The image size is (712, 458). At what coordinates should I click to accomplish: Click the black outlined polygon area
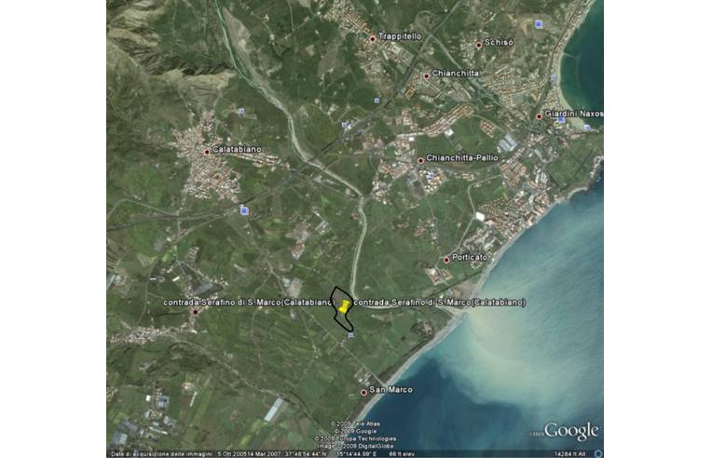tap(339, 317)
